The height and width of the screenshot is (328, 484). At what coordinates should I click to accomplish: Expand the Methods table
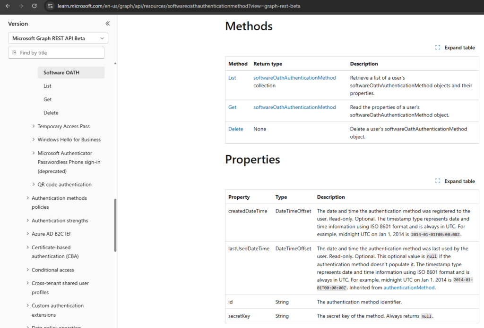pos(455,48)
